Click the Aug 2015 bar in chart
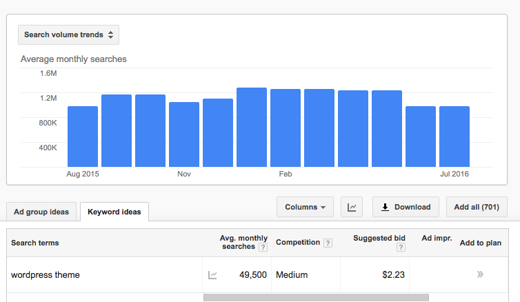520x302 pixels. pos(83,137)
